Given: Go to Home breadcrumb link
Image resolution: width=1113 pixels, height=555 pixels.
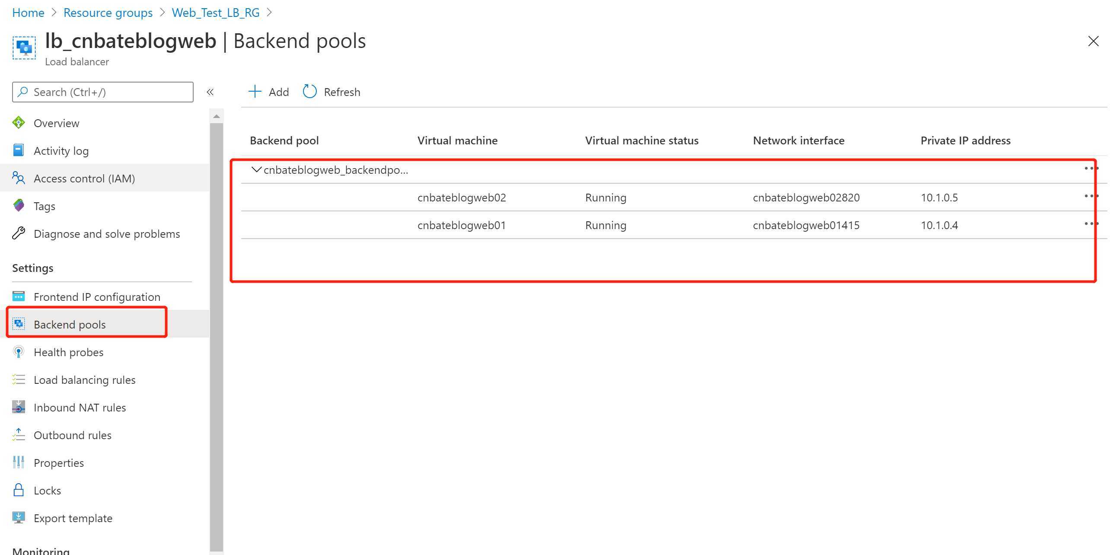Looking at the screenshot, I should click(x=28, y=13).
